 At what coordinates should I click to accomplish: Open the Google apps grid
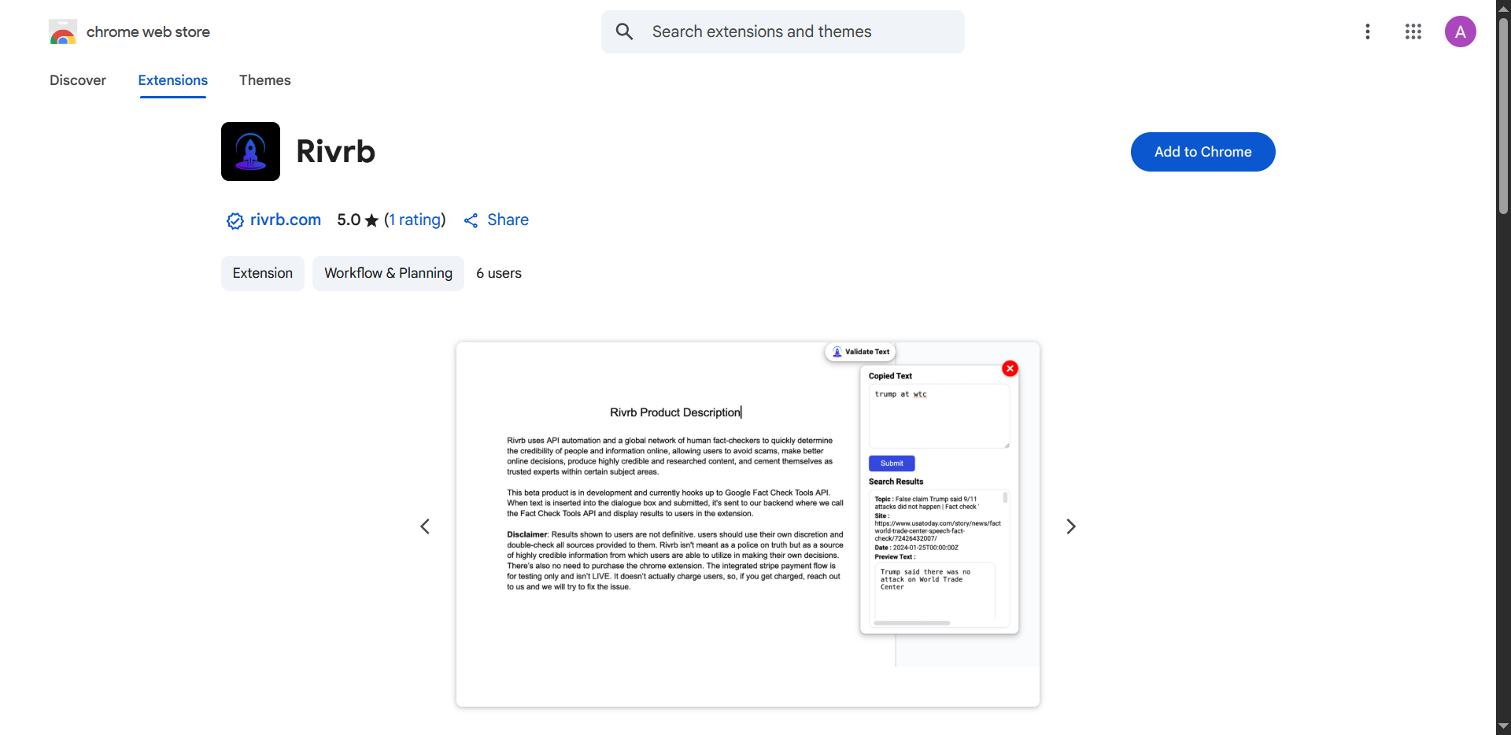click(1413, 31)
